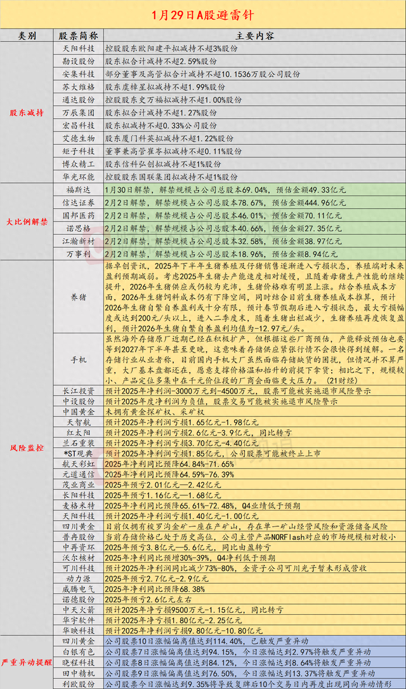Viewport: 406px width, 689px height.
Task: Click the 股东减持 category label
Action: (27, 113)
